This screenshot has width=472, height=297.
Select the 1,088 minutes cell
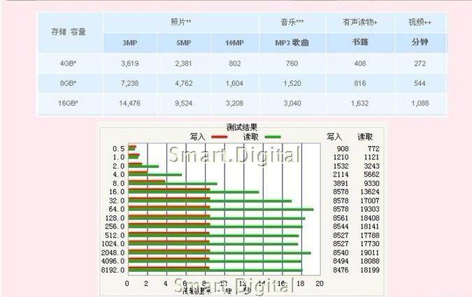420,103
